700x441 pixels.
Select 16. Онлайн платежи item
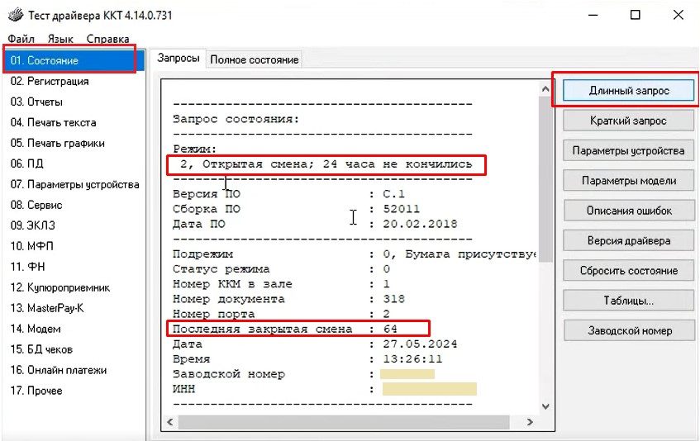[59, 370]
